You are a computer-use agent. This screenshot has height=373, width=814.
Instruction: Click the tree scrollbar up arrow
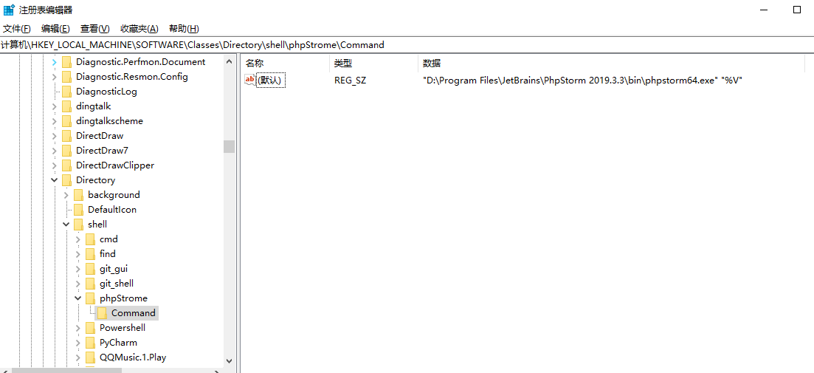(x=230, y=61)
